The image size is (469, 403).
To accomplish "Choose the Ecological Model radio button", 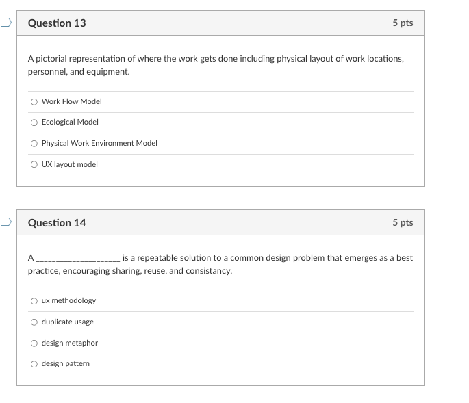I will coord(34,122).
